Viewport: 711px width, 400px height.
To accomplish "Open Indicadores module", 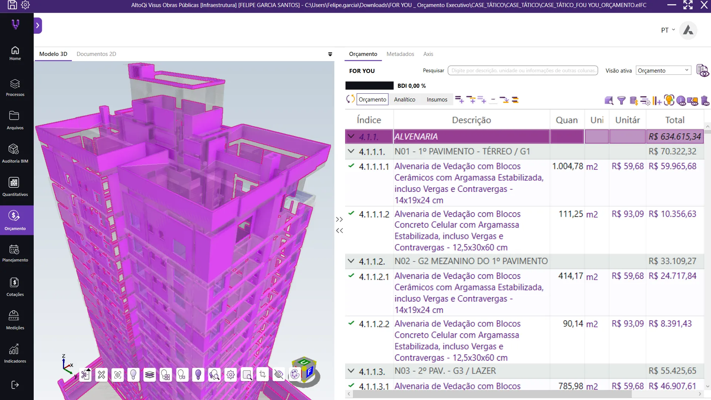I will 15,354.
